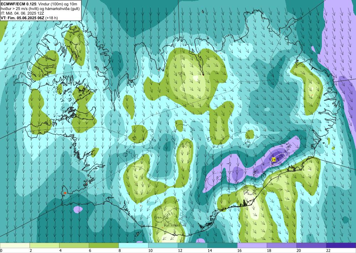
Task: Click the dark indigo 22+ m/s legend swatch
Action: [x=341, y=245]
